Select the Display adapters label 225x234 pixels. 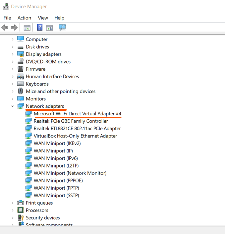click(x=44, y=54)
